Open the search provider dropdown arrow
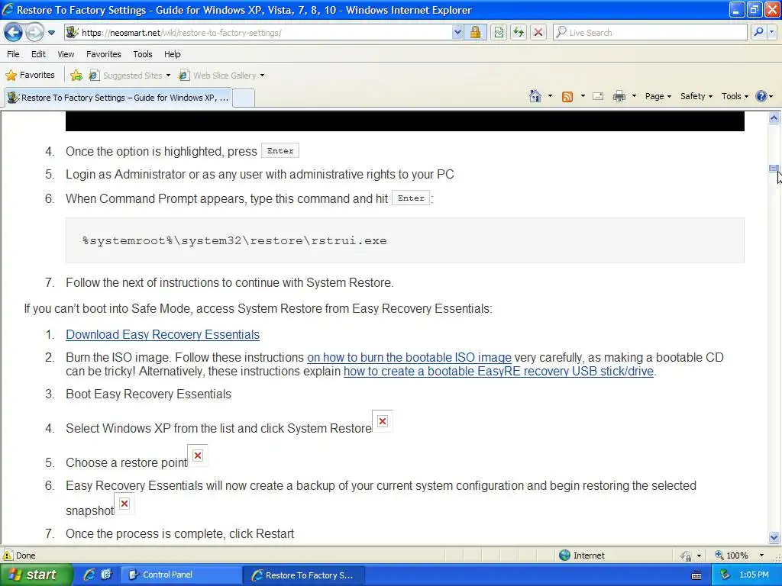 click(771, 33)
